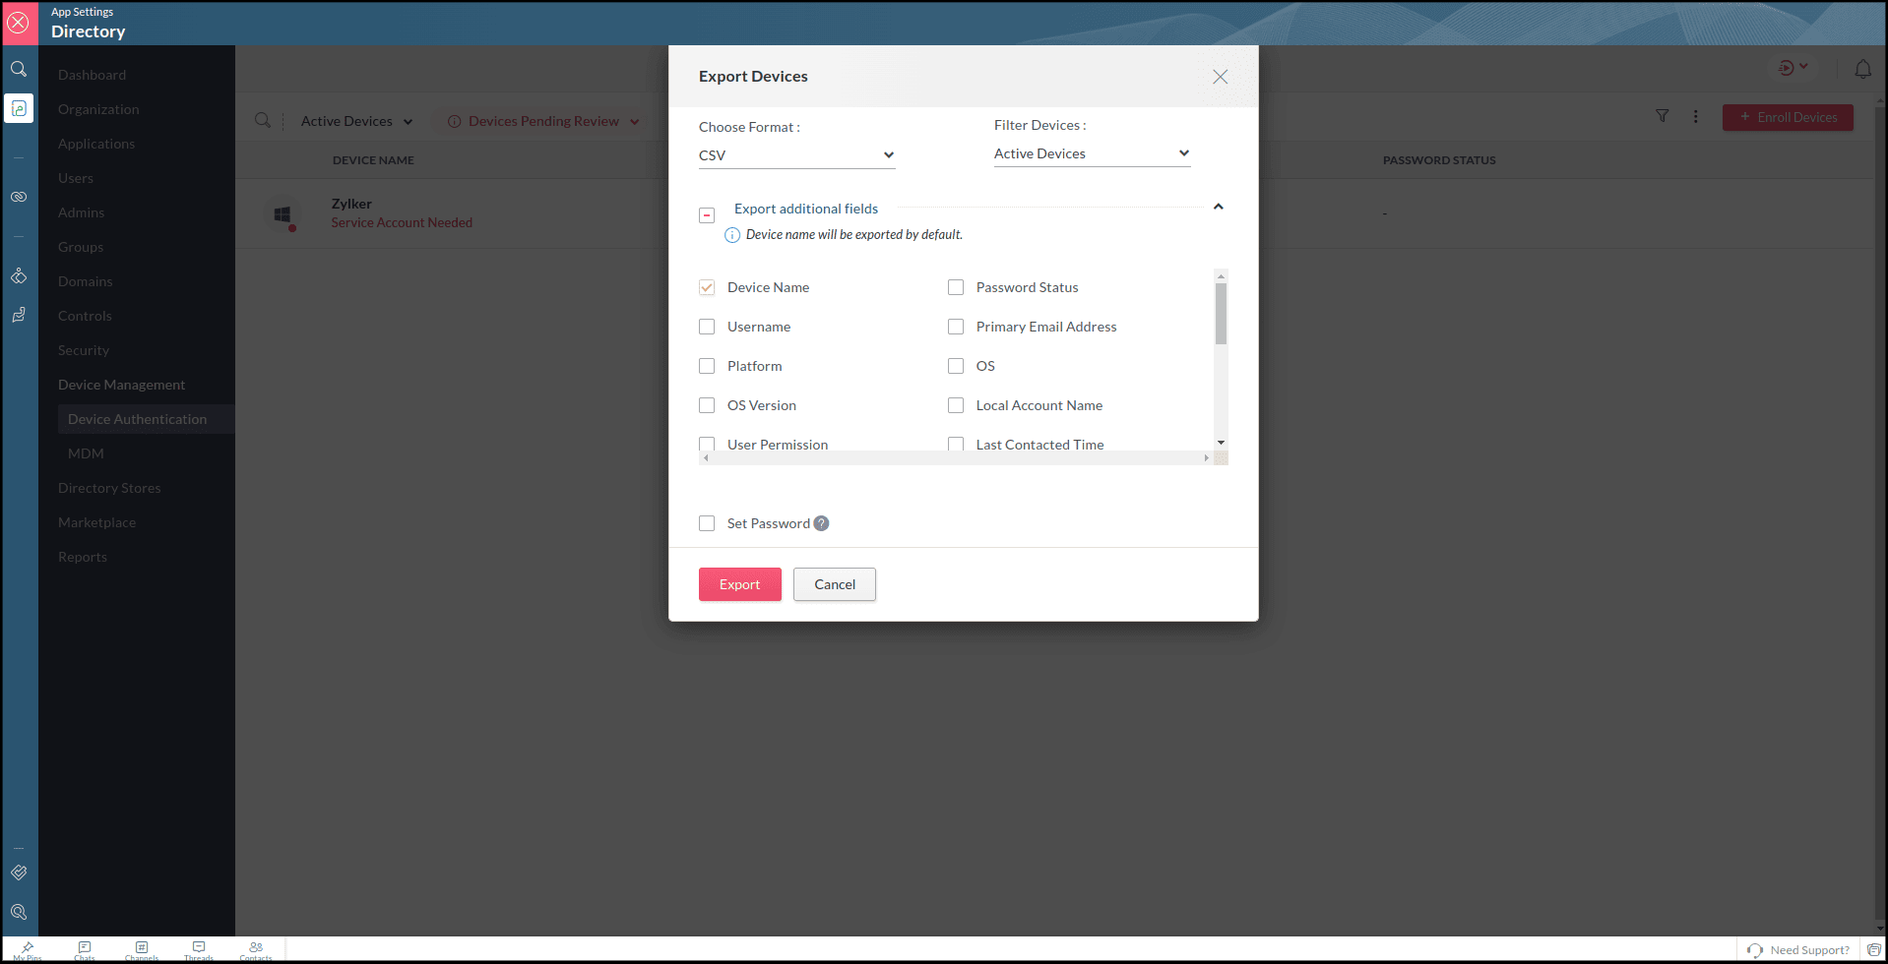The image size is (1888, 964).
Task: Open the checkmark tag icon in rail
Action: [19, 873]
